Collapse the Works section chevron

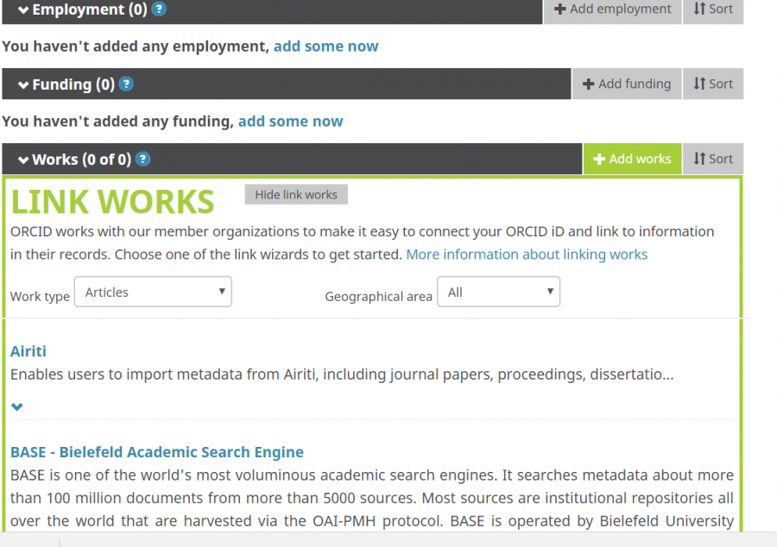point(23,160)
